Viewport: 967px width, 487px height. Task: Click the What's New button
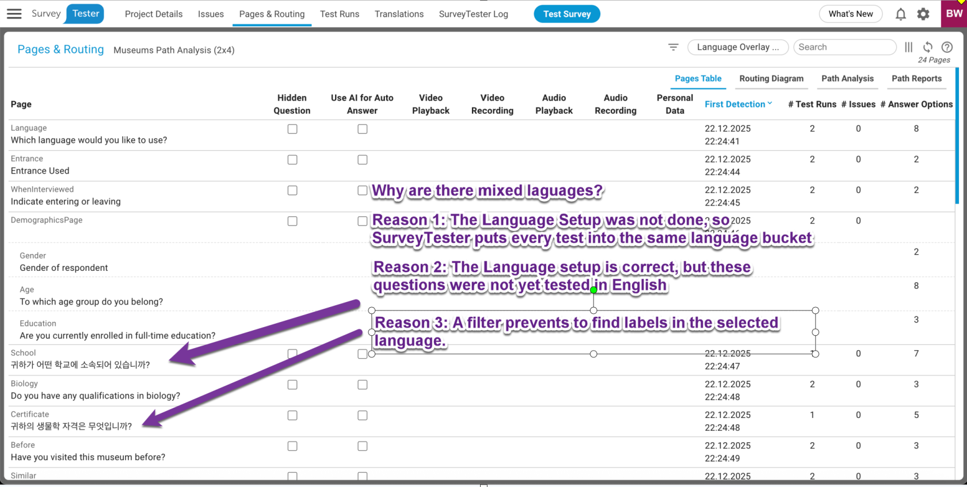pos(850,14)
